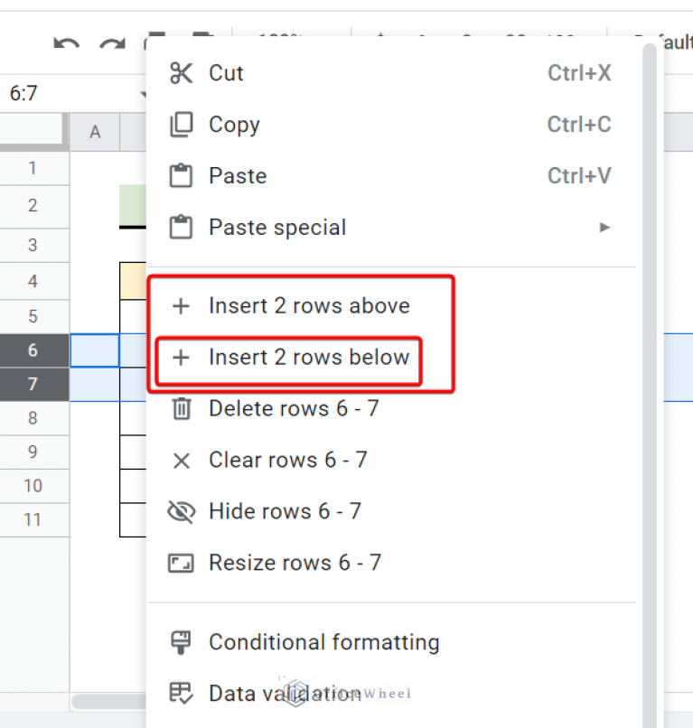Click the Resize rows icon
This screenshot has width=693, height=728.
click(x=182, y=564)
